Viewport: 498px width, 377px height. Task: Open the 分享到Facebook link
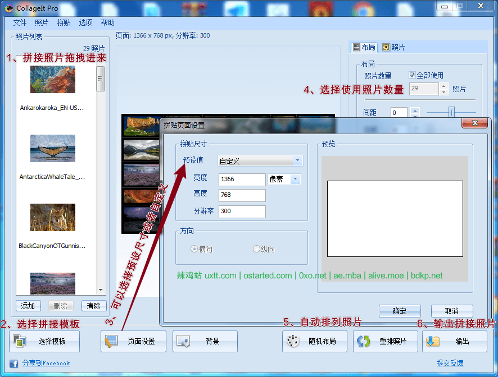click(x=46, y=364)
